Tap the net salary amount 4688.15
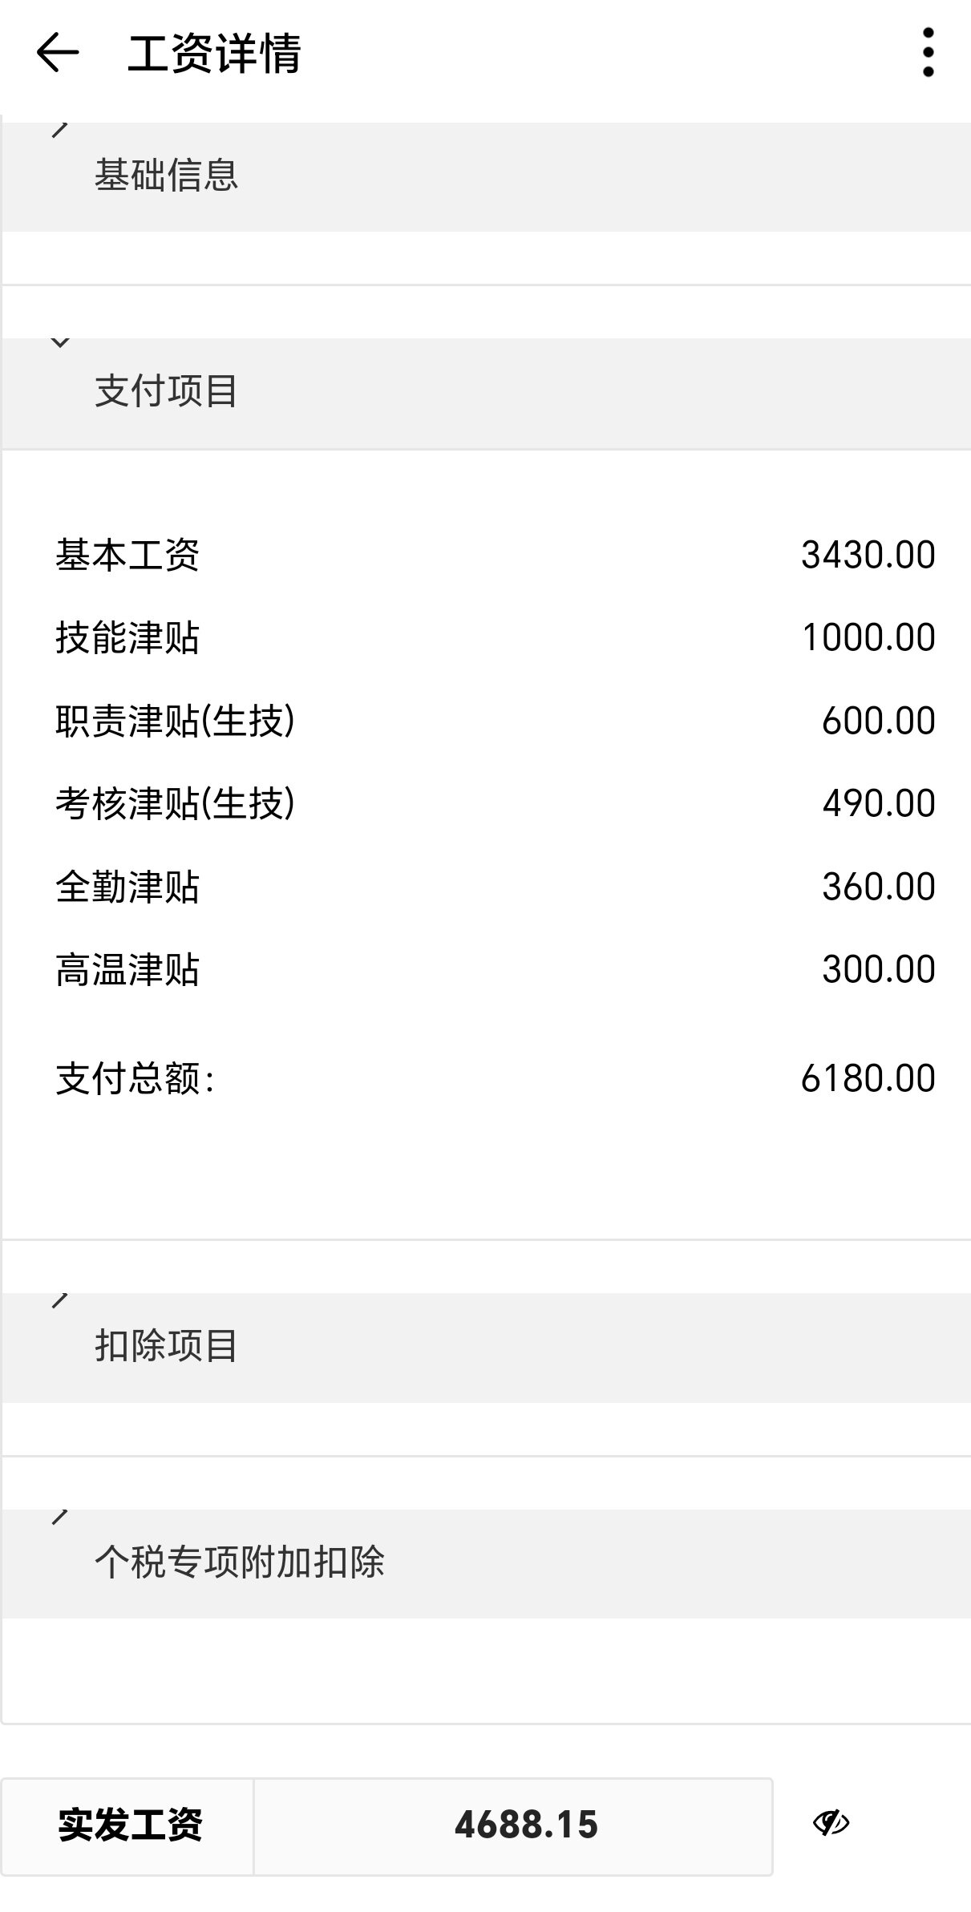Image resolution: width=971 pixels, height=1912 pixels. (x=526, y=1825)
